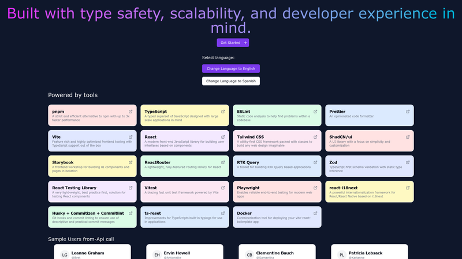Open ReactRouter card external link icon
This screenshot has width=462, height=259.
(x=223, y=162)
